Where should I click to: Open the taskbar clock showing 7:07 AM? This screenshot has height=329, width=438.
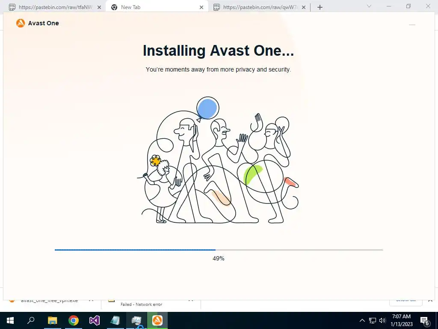(x=401, y=320)
